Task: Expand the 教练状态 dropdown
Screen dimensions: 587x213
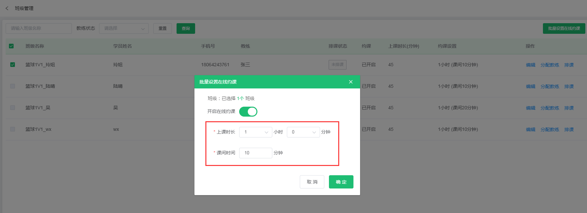Action: tap(124, 28)
